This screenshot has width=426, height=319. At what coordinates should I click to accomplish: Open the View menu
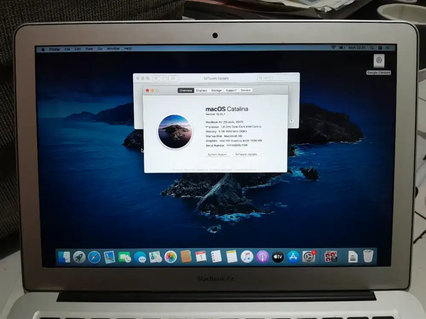coord(89,49)
